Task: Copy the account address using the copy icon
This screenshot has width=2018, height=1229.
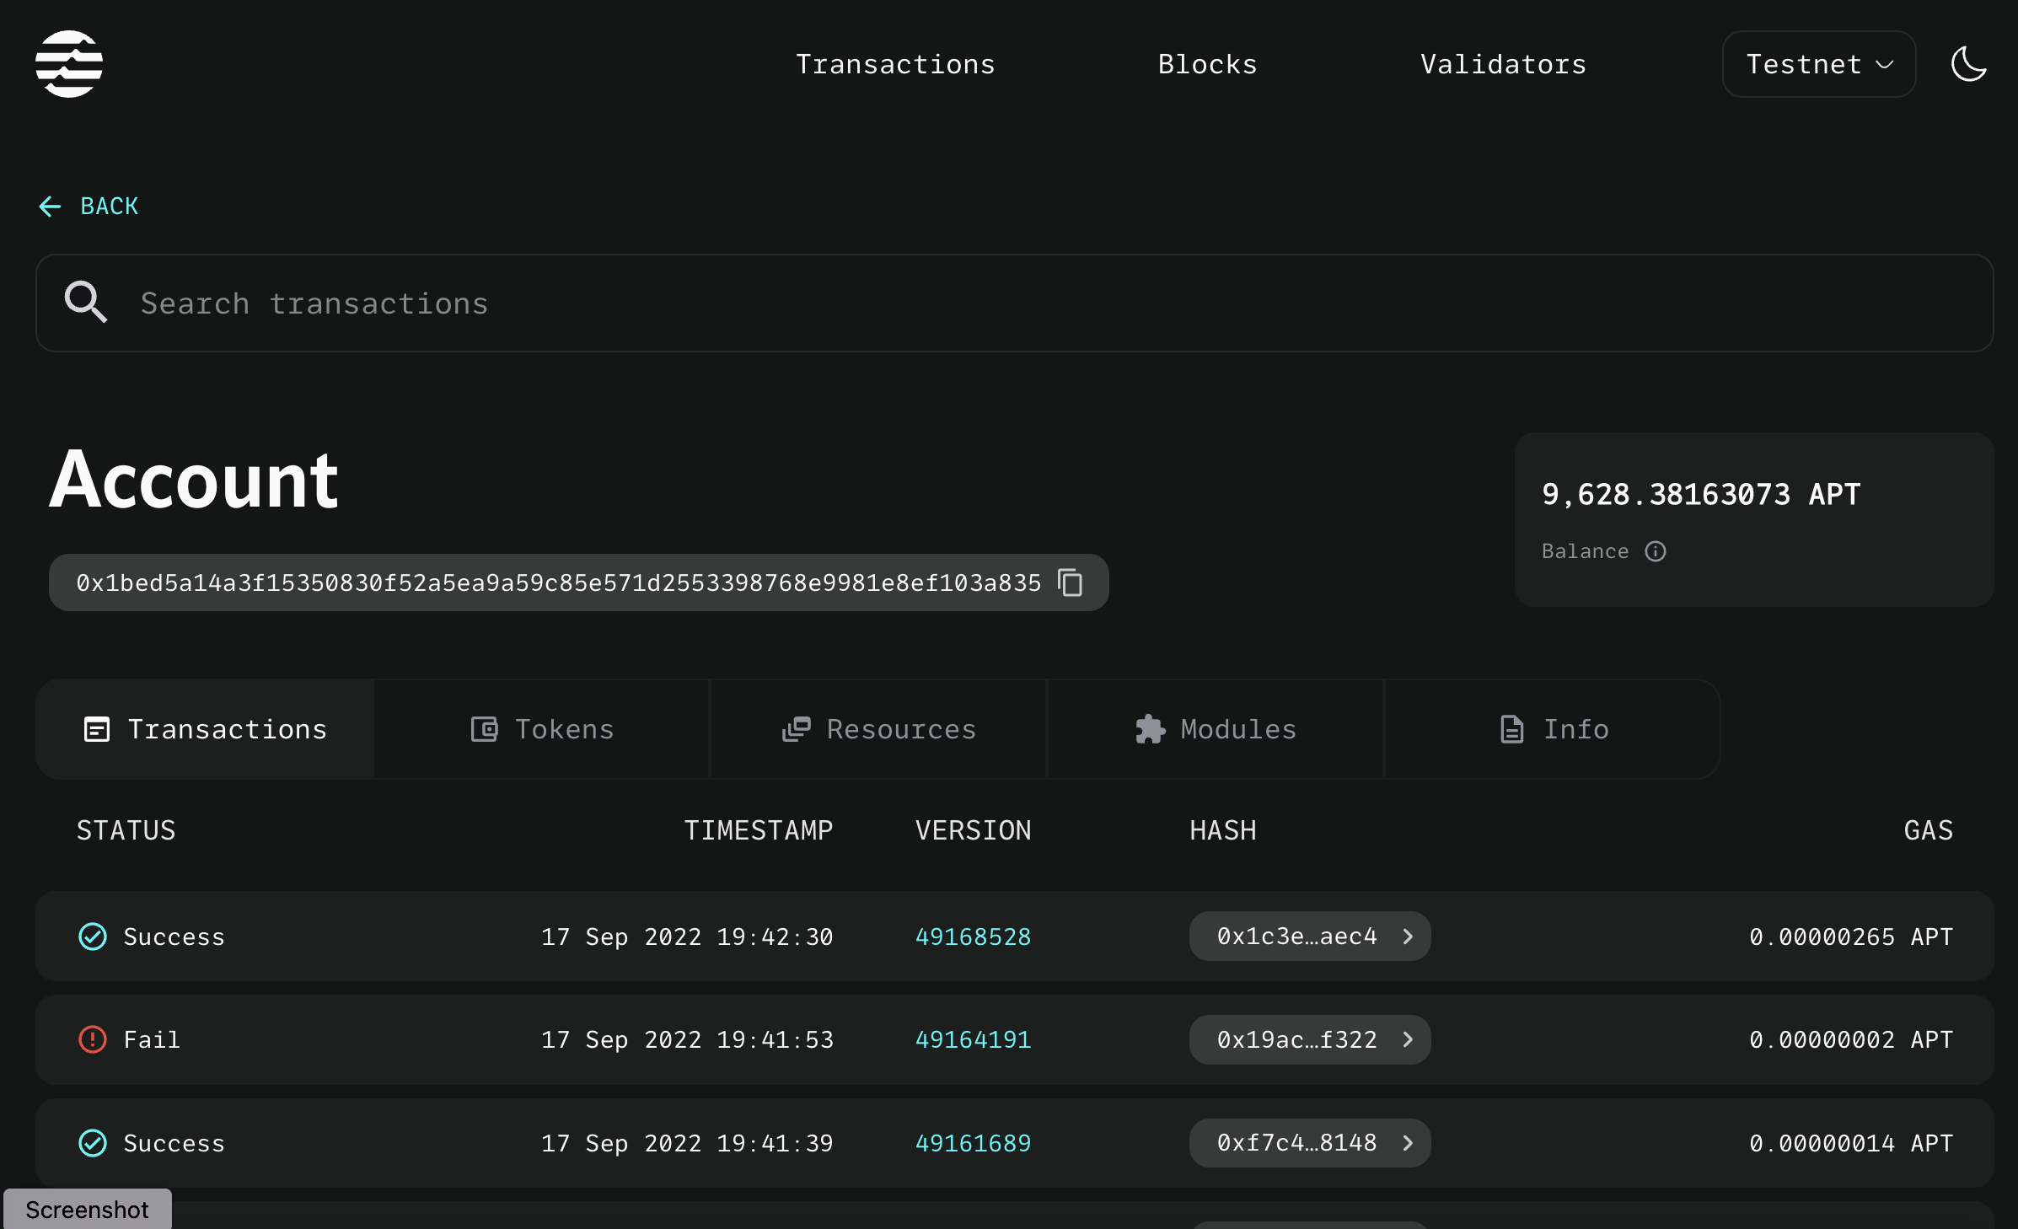Action: tap(1071, 582)
